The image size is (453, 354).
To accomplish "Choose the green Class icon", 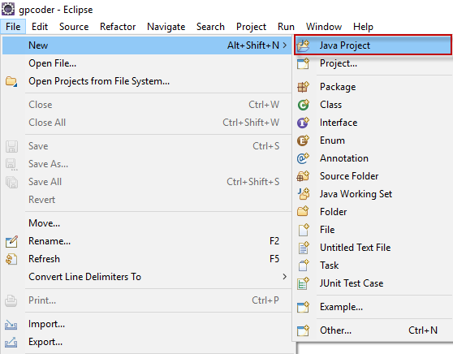I will point(303,105).
